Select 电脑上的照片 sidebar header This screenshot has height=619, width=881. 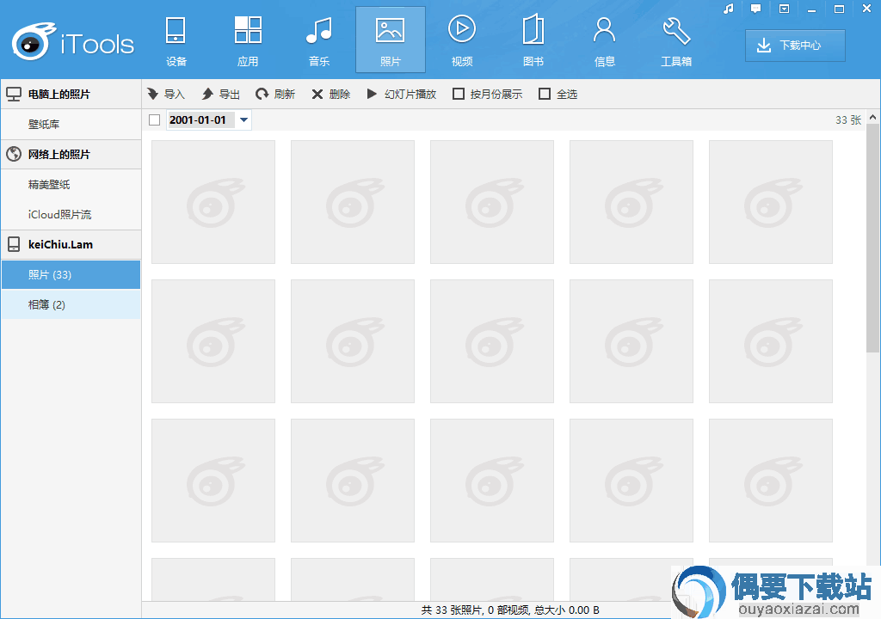coord(71,94)
